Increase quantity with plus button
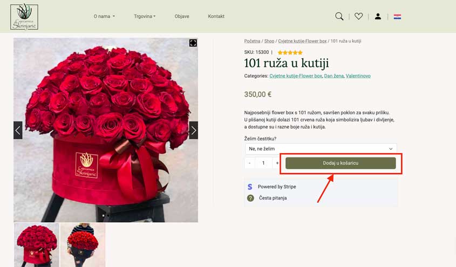The width and height of the screenshot is (456, 267). (x=277, y=163)
